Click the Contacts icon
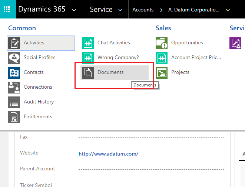This screenshot has width=245, height=187. tap(14, 72)
